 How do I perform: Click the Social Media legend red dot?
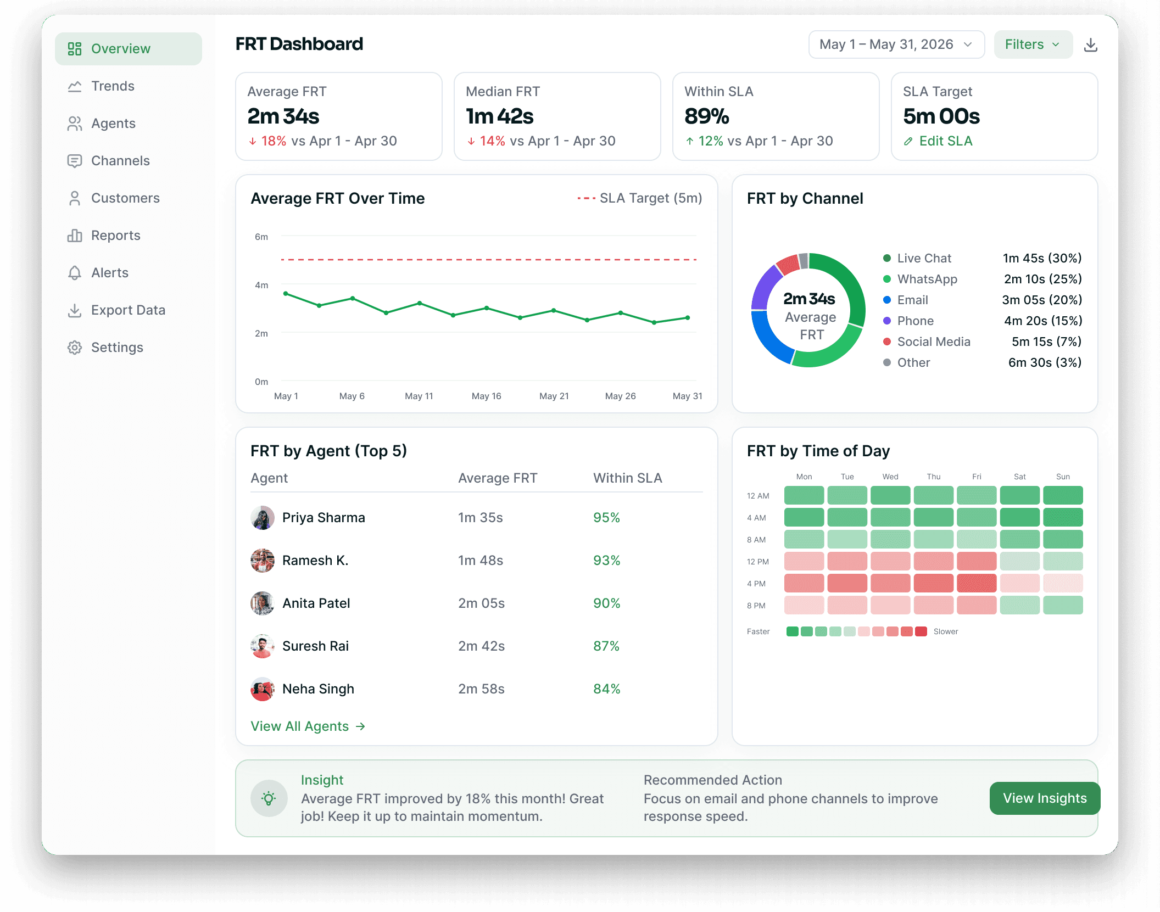[886, 342]
